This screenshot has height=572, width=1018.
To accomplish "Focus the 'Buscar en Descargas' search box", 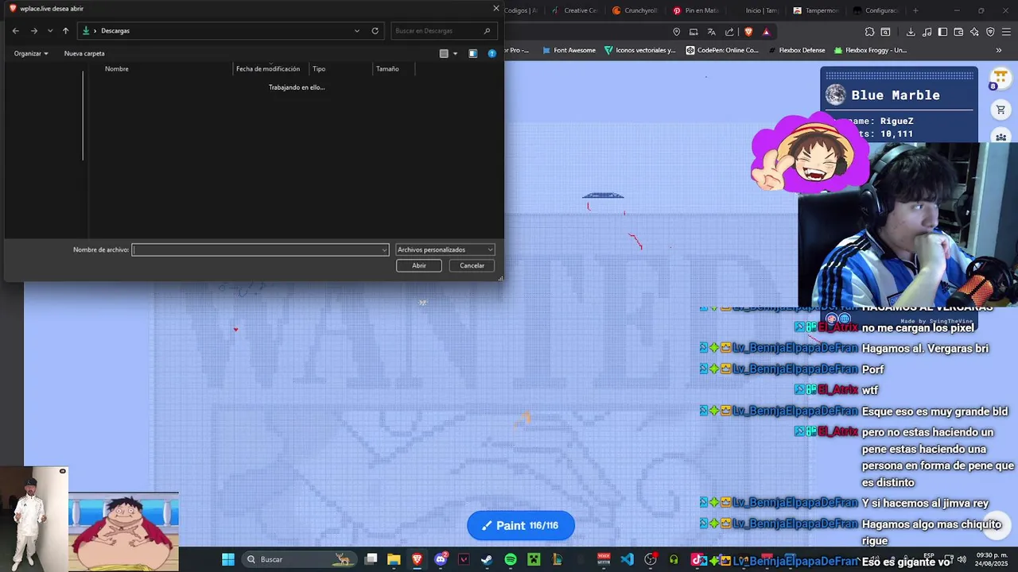I will (x=443, y=31).
